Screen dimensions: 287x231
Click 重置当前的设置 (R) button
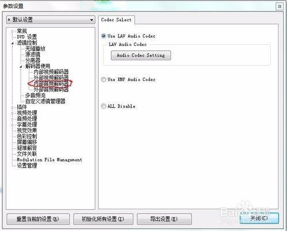(x=38, y=219)
